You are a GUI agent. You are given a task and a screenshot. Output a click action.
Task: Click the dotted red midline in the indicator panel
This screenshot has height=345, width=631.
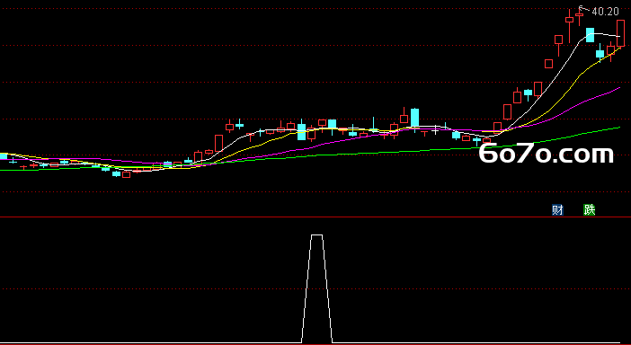coord(315,288)
